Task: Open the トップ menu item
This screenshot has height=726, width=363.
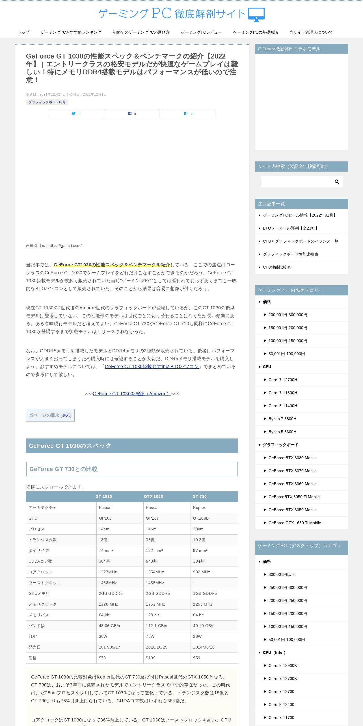Action: [x=23, y=32]
